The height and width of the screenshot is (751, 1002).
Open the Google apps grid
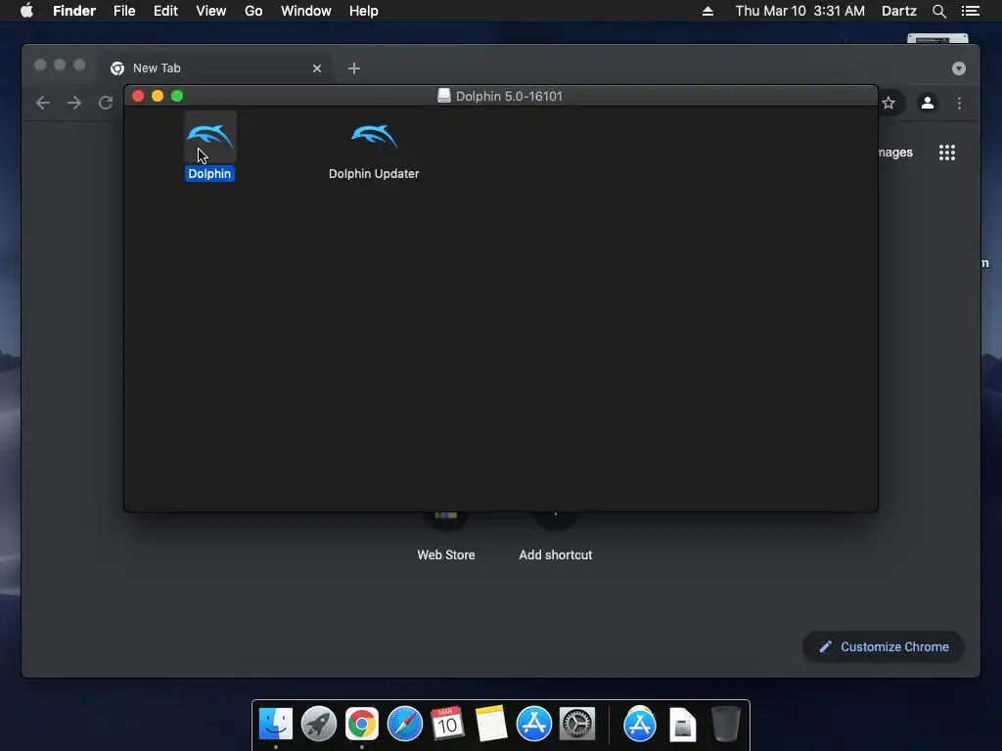click(x=947, y=153)
